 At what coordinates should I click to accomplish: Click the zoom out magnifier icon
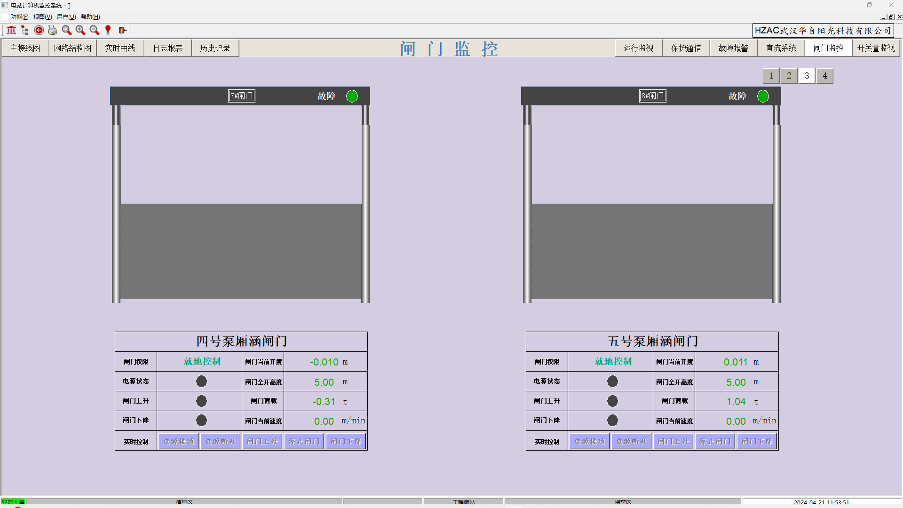click(x=94, y=30)
